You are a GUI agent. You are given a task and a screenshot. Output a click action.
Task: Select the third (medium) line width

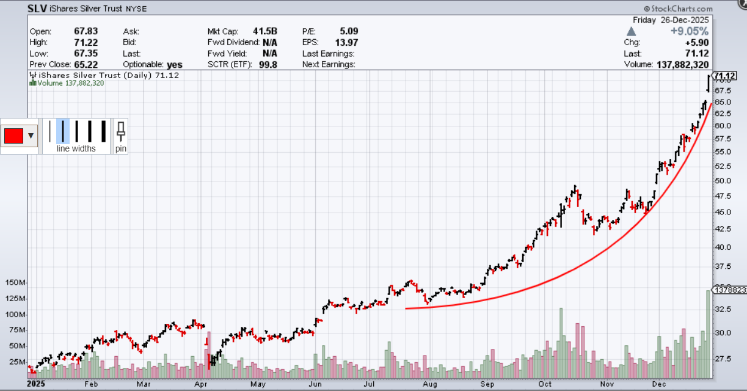77,131
